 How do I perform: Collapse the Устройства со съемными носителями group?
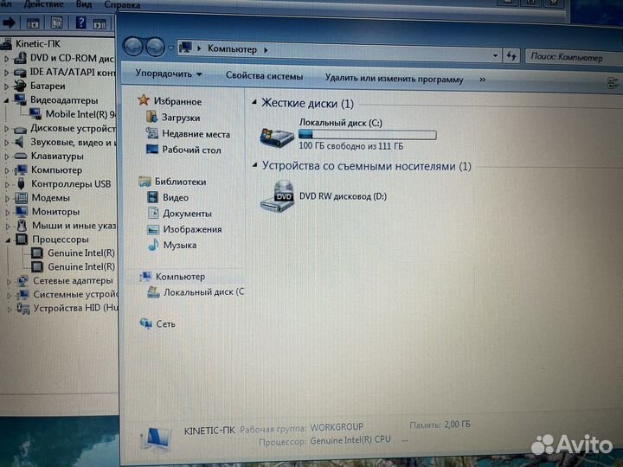click(254, 165)
